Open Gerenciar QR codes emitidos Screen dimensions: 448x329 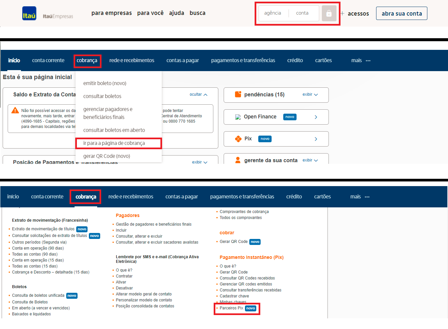246,284
